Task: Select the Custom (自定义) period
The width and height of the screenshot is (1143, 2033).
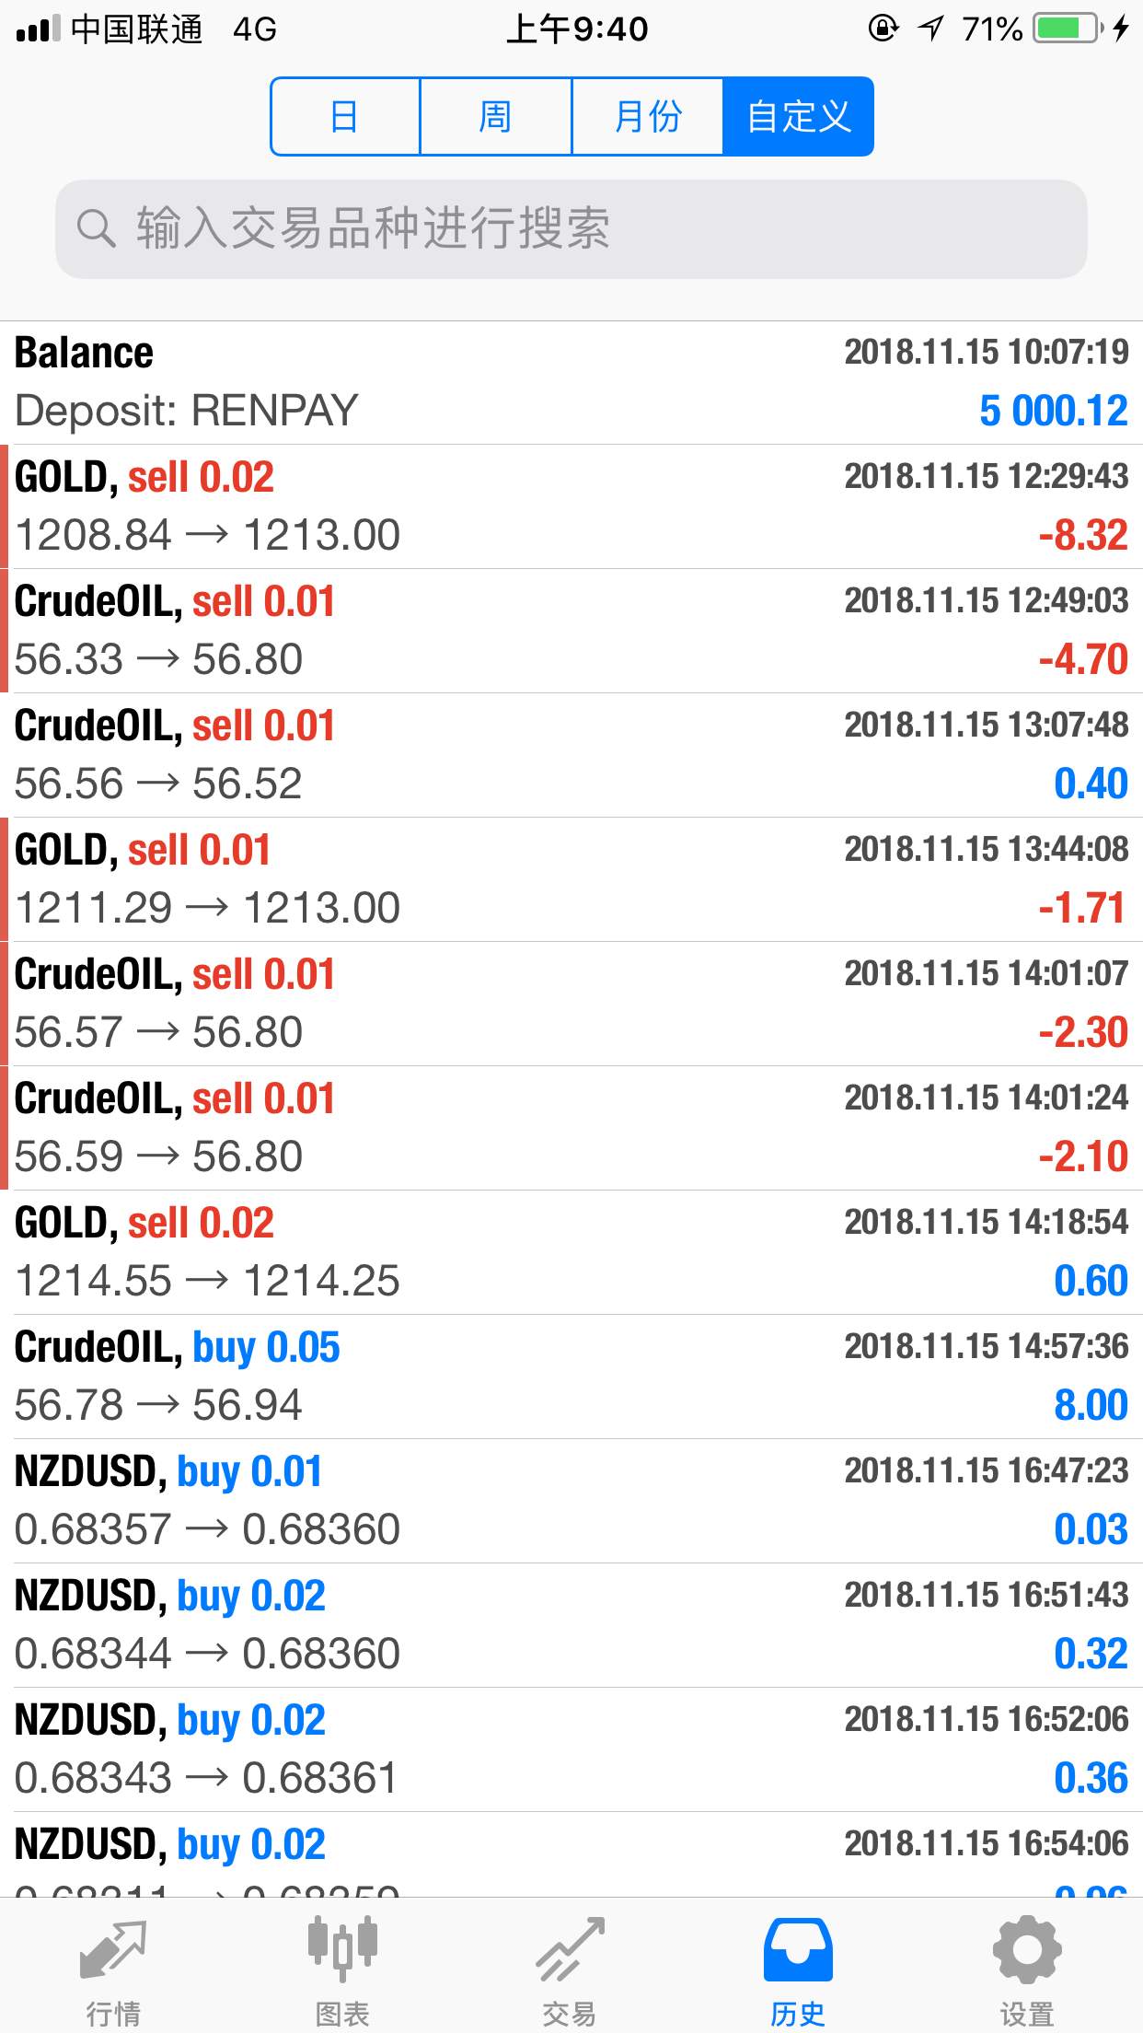Action: click(798, 117)
